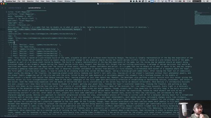Click the Dropbox-style icon in the menu bar
Viewport: 211px width, 118px height.
point(143,1)
